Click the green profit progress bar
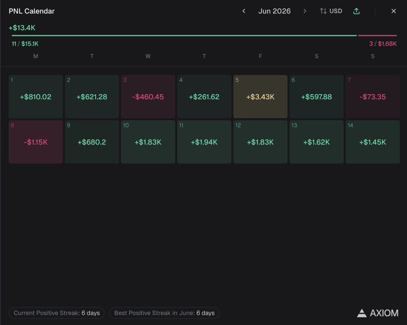Image resolution: width=407 pixels, height=325 pixels. (184, 35)
